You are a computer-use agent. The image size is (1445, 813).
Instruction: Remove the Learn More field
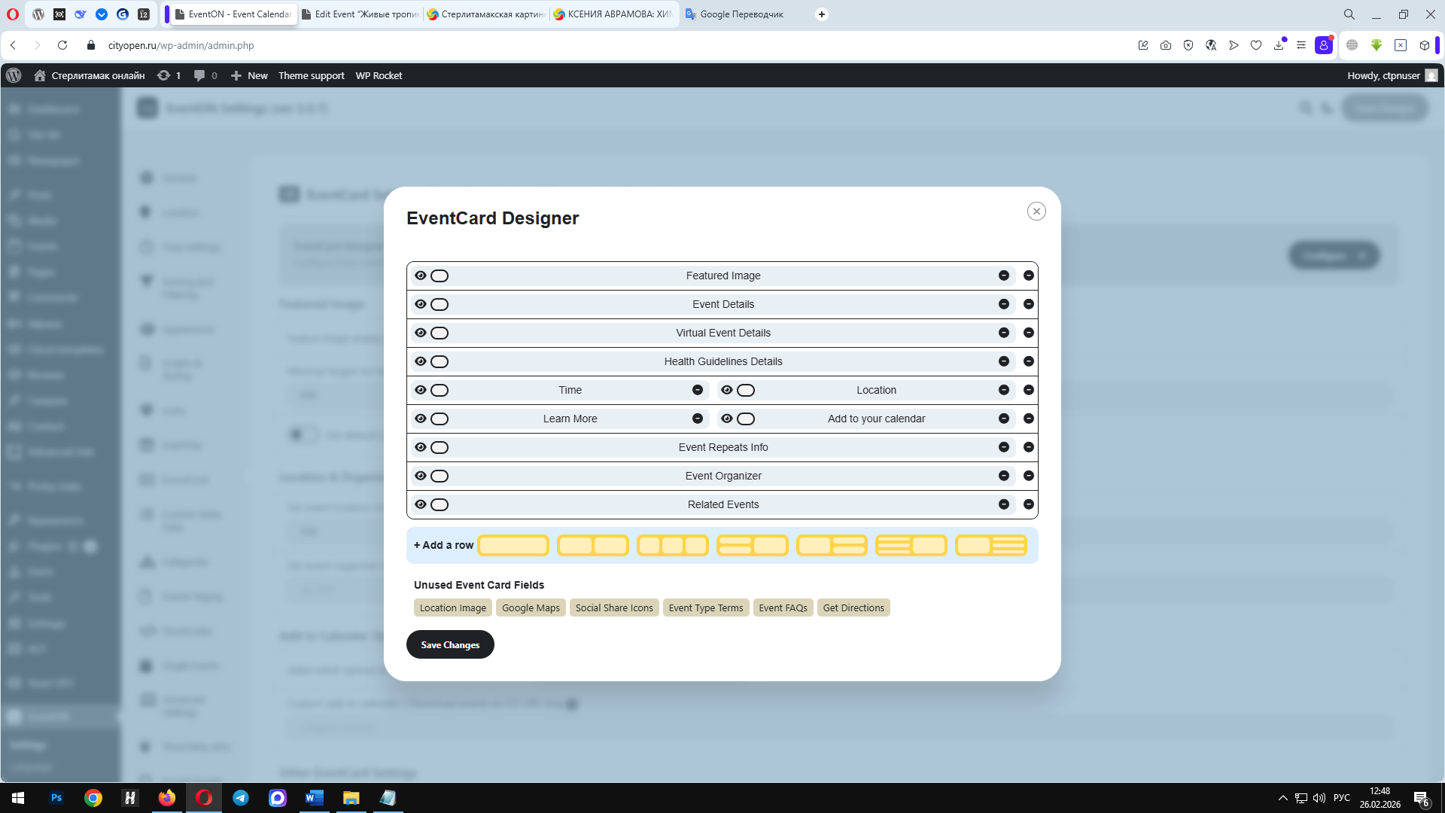698,419
